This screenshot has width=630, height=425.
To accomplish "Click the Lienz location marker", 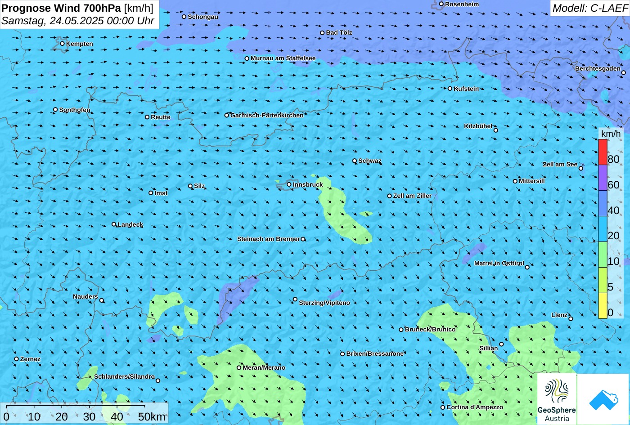I will [x=571, y=319].
